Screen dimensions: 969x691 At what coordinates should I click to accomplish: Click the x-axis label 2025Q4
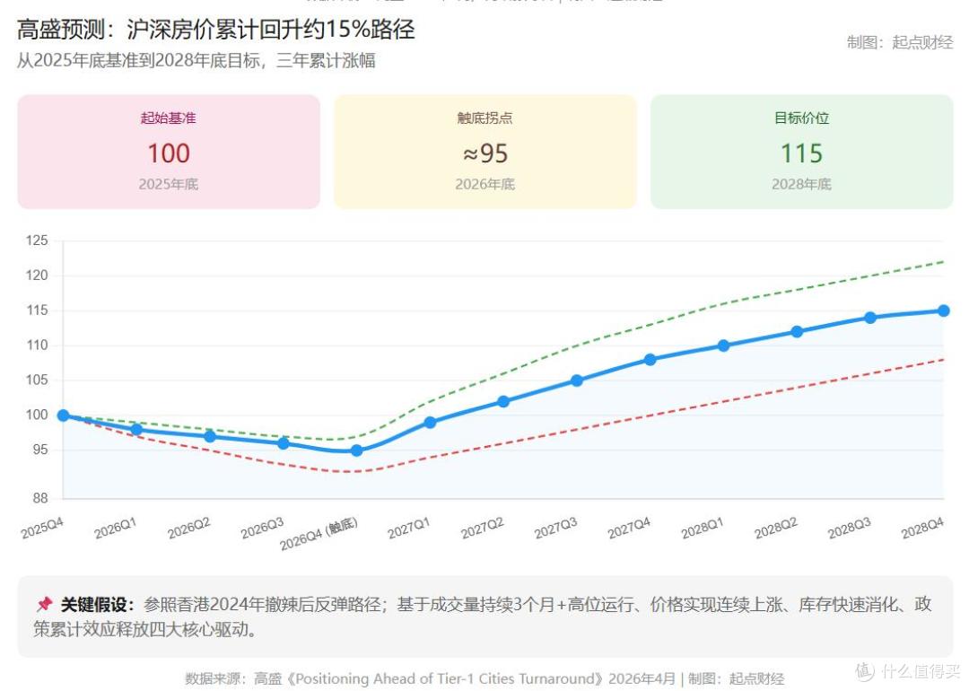click(42, 529)
